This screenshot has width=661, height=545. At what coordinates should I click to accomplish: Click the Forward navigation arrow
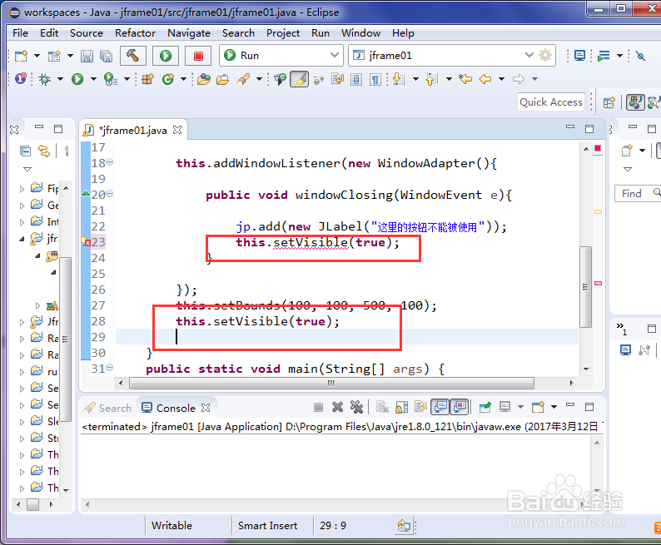click(519, 79)
